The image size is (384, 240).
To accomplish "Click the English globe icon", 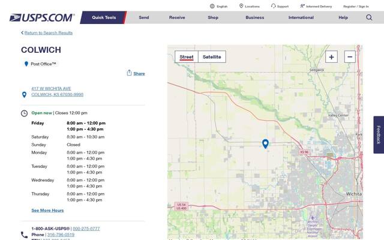I will [x=212, y=7].
